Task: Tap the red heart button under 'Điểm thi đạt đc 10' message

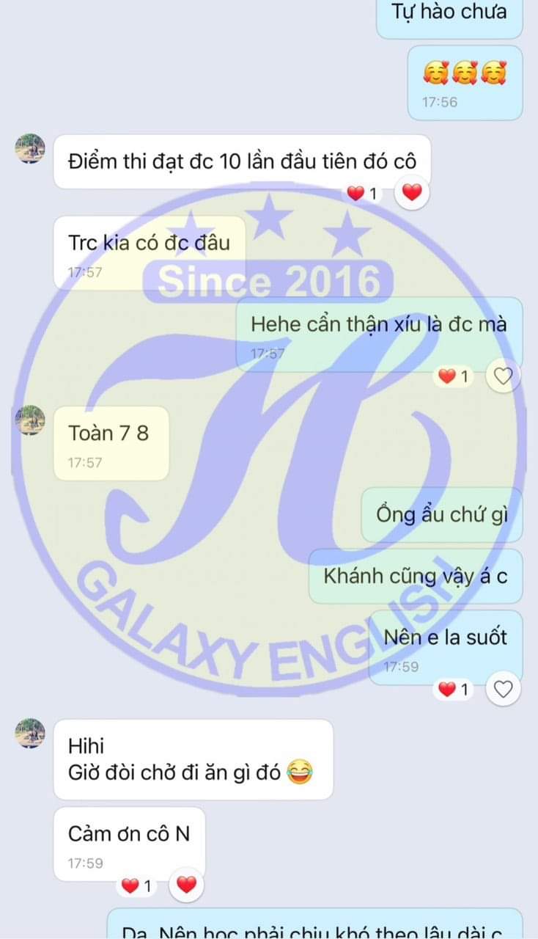Action: click(412, 193)
